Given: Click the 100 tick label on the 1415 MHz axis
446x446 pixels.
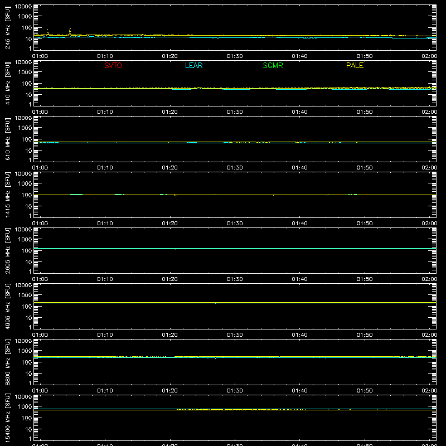Looking at the screenshot, I should (27, 195).
